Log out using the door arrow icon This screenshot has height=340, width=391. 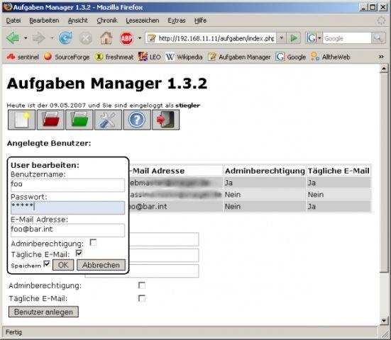click(x=166, y=120)
